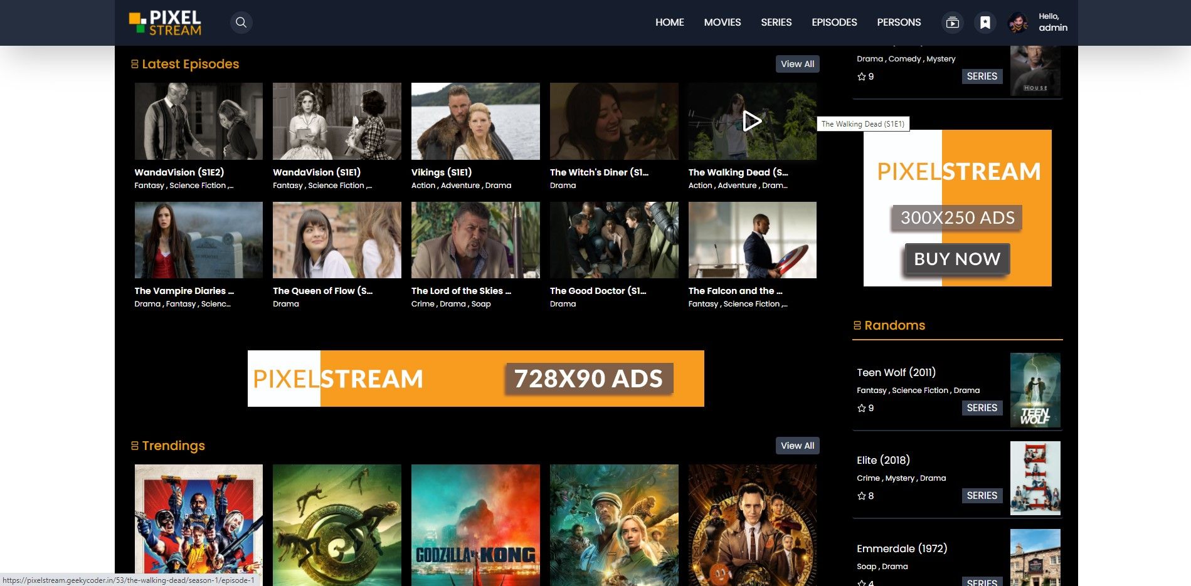This screenshot has height=586, width=1191.
Task: Click the House poster thumbnail
Action: click(1035, 70)
